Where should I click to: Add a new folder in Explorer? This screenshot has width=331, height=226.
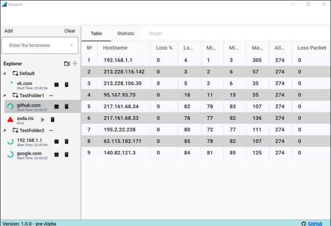pos(67,64)
